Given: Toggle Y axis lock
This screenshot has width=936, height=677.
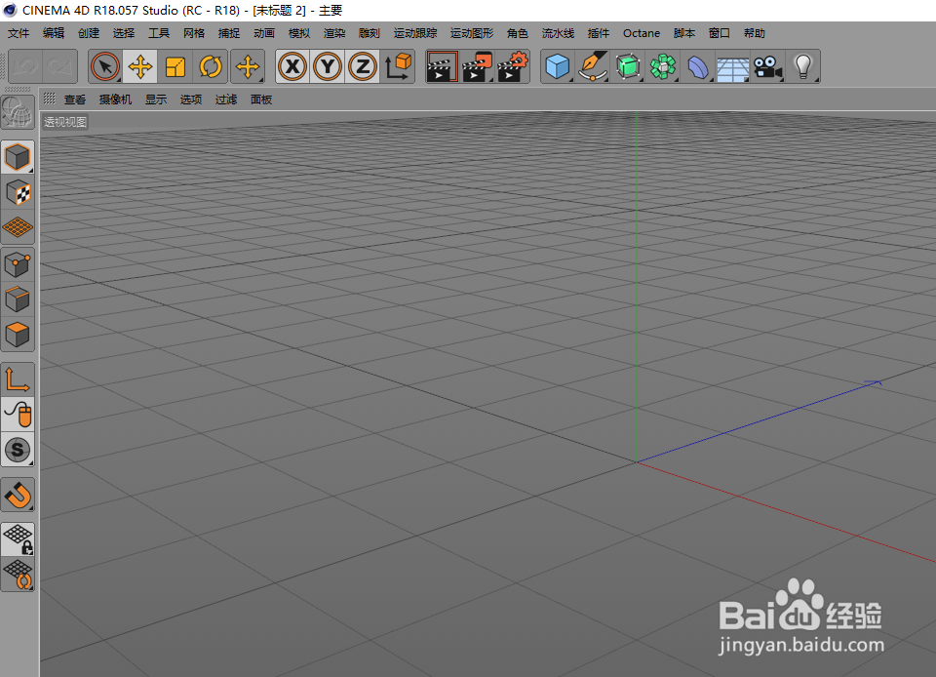Looking at the screenshot, I should (x=328, y=66).
